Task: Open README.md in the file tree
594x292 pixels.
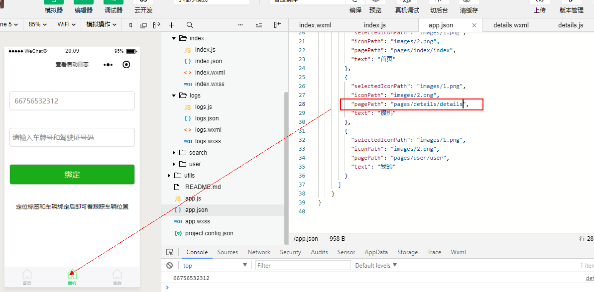Action: (x=203, y=187)
